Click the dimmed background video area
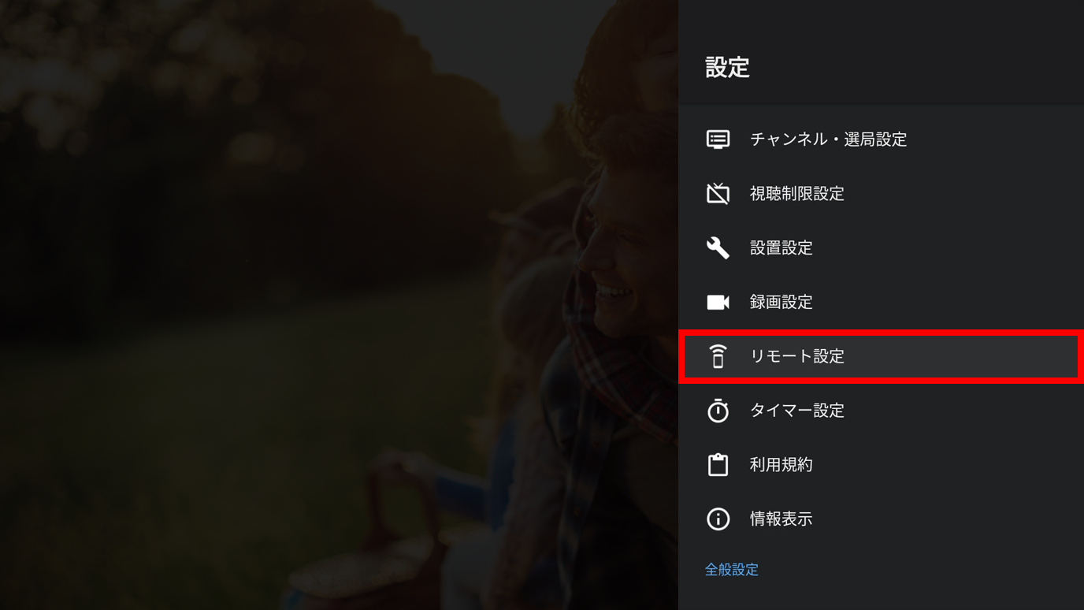The height and width of the screenshot is (610, 1084). tap(339, 305)
